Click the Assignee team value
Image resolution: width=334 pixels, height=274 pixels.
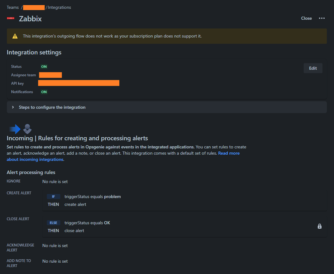click(50, 75)
